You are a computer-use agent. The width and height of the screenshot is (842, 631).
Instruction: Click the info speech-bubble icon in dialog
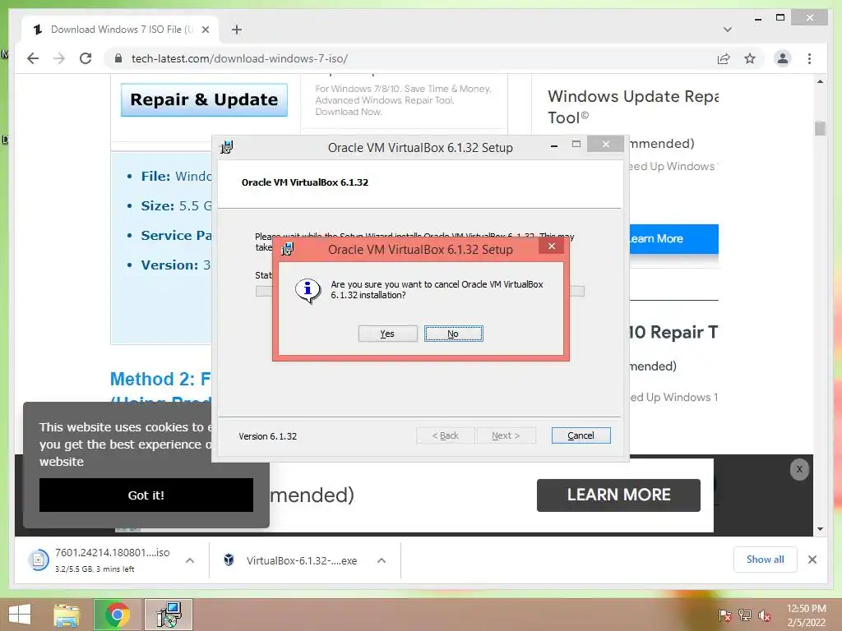(x=308, y=290)
